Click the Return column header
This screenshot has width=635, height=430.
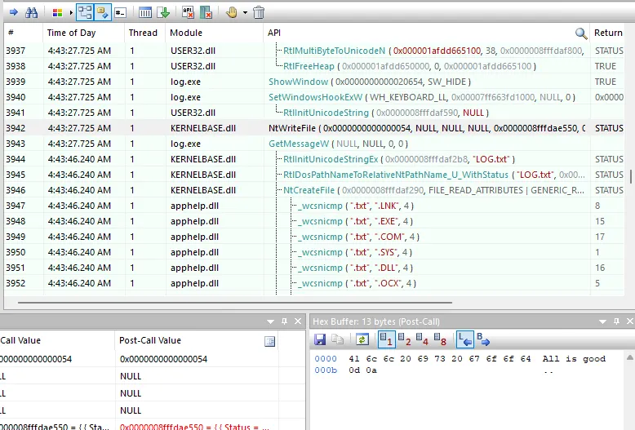[x=608, y=33]
